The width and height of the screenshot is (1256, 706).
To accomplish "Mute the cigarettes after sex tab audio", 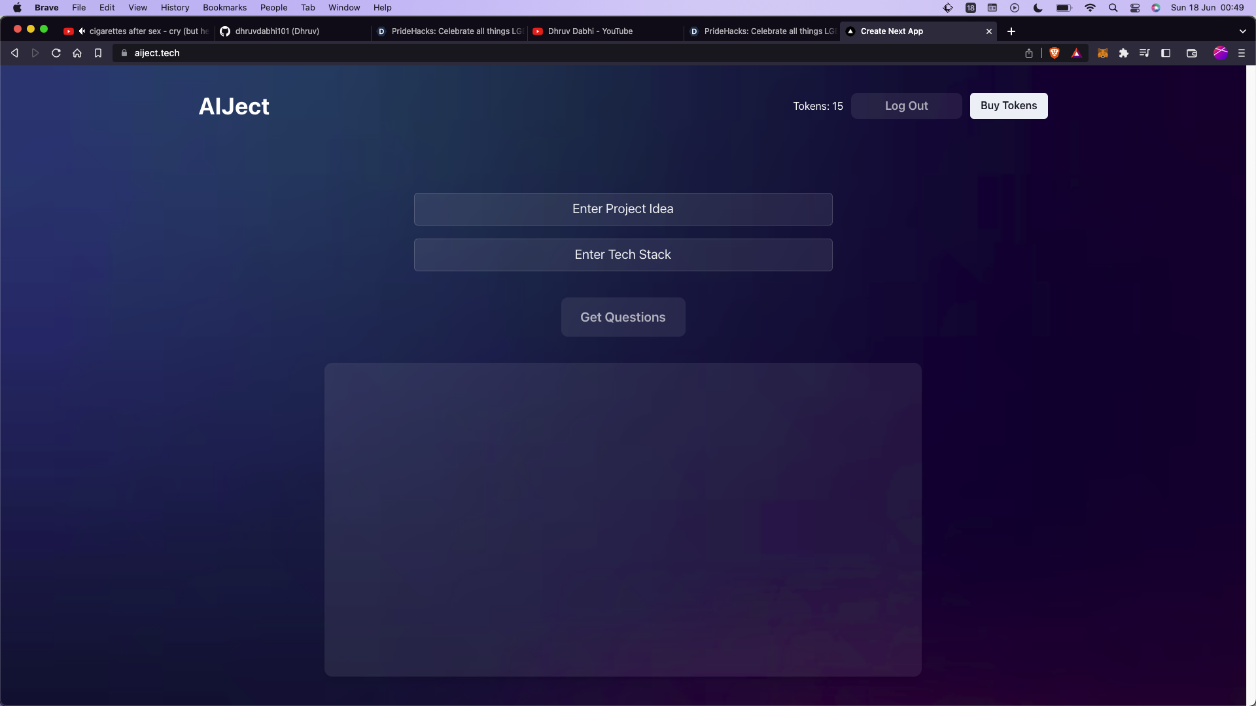I will pyautogui.click(x=82, y=31).
